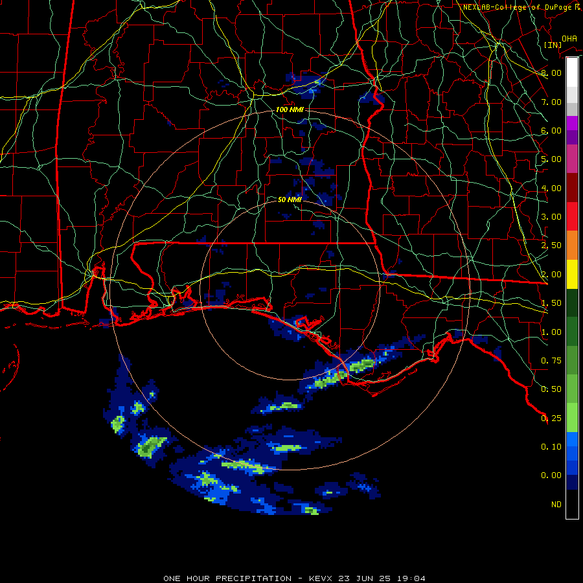
Task: Click the 'ND' legend label
Action: click(556, 505)
